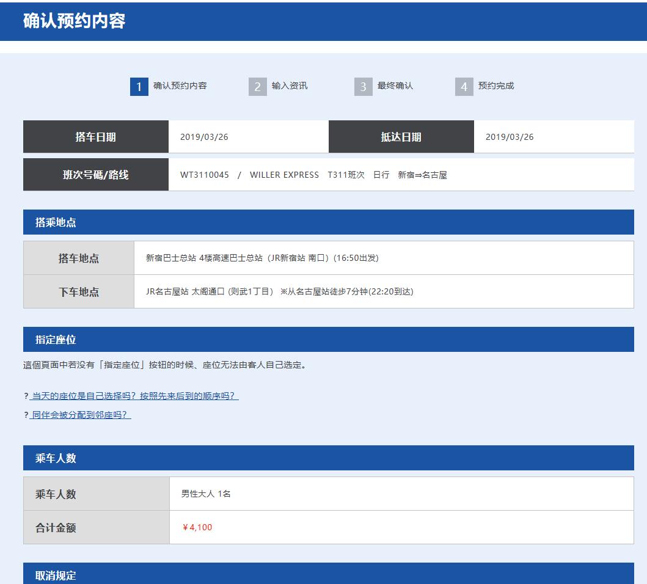Click the 预约完成 step label
The width and height of the screenshot is (647, 584).
(497, 86)
